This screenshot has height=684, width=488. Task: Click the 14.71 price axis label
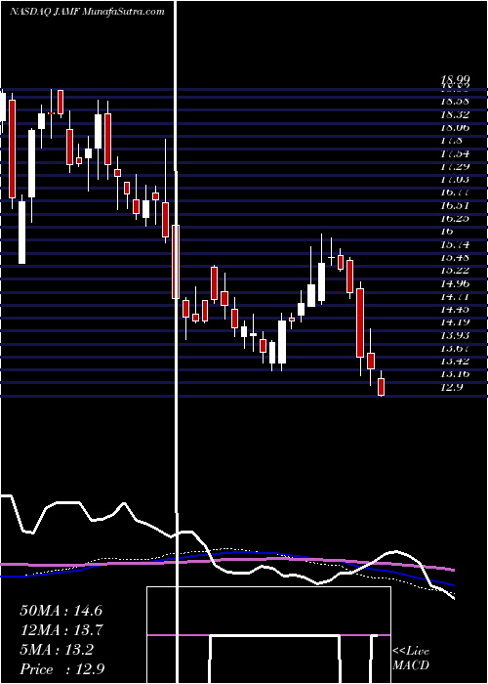455,297
